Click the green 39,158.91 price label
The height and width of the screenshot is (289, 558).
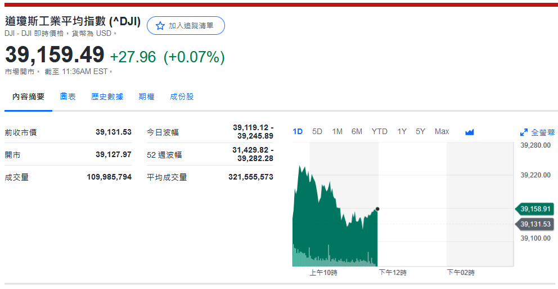[x=534, y=209]
